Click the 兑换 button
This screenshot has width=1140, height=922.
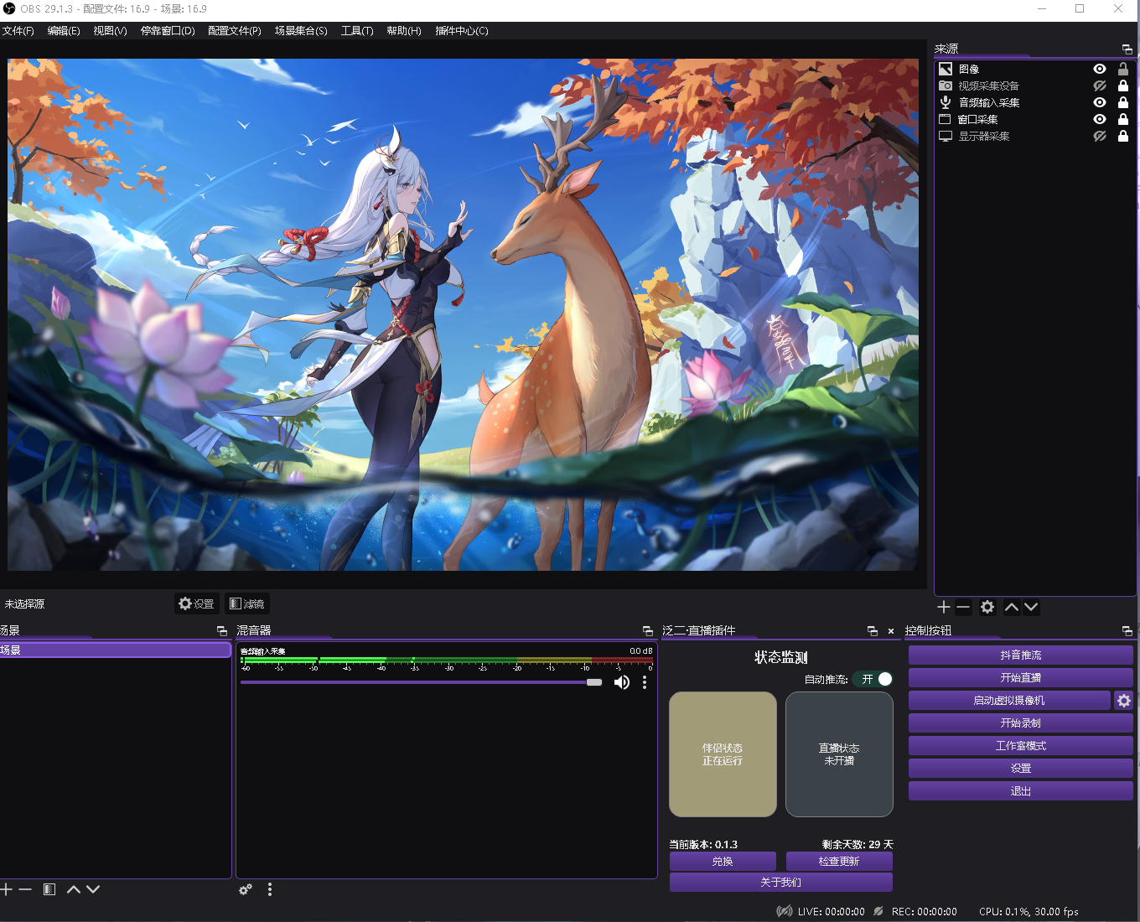click(x=723, y=862)
